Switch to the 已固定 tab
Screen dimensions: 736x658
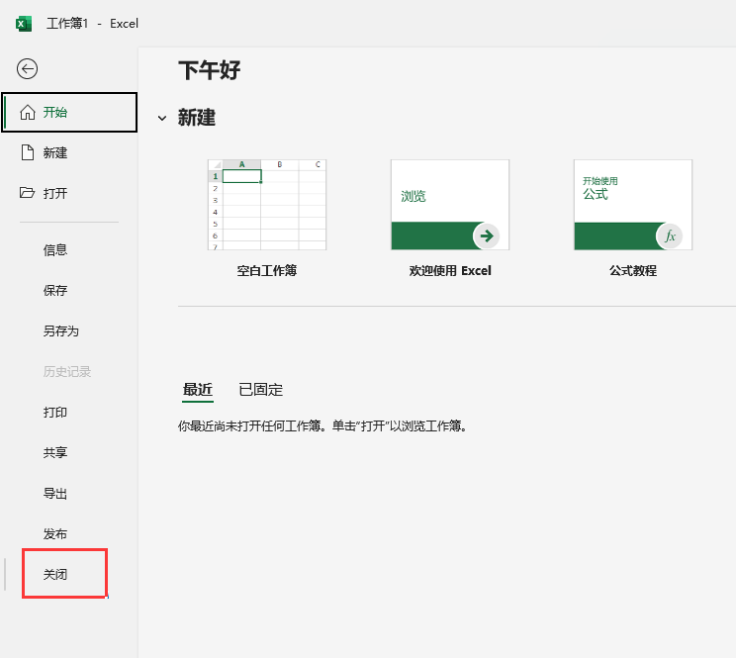[261, 390]
